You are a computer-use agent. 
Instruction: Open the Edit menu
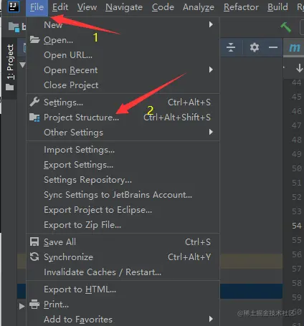pos(60,7)
